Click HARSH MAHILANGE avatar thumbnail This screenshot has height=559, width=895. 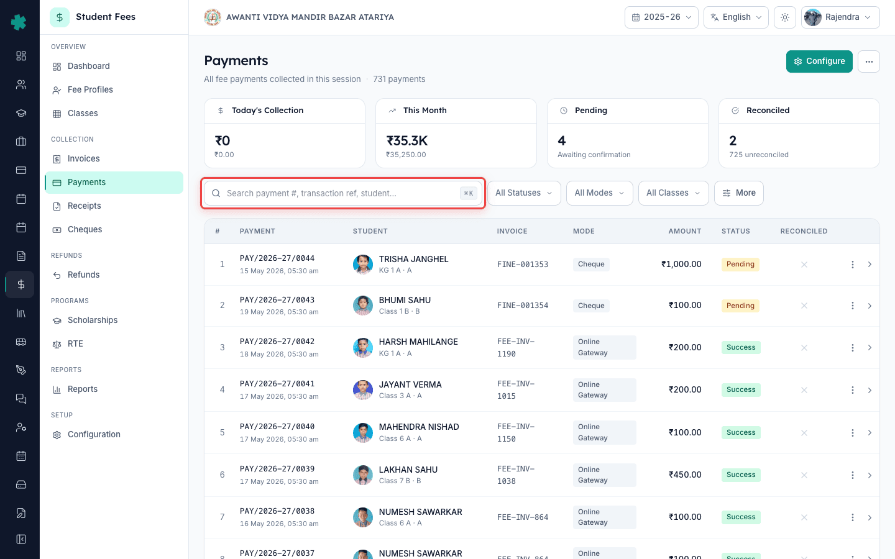pyautogui.click(x=363, y=348)
